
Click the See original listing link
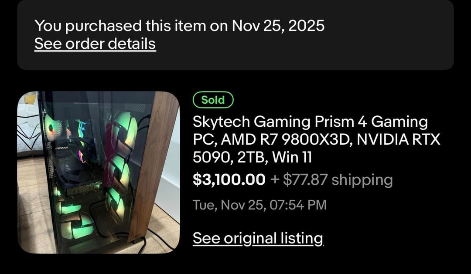(258, 238)
